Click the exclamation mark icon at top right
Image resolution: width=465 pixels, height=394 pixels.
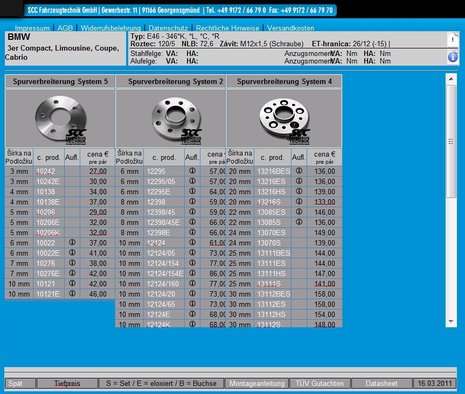click(453, 39)
